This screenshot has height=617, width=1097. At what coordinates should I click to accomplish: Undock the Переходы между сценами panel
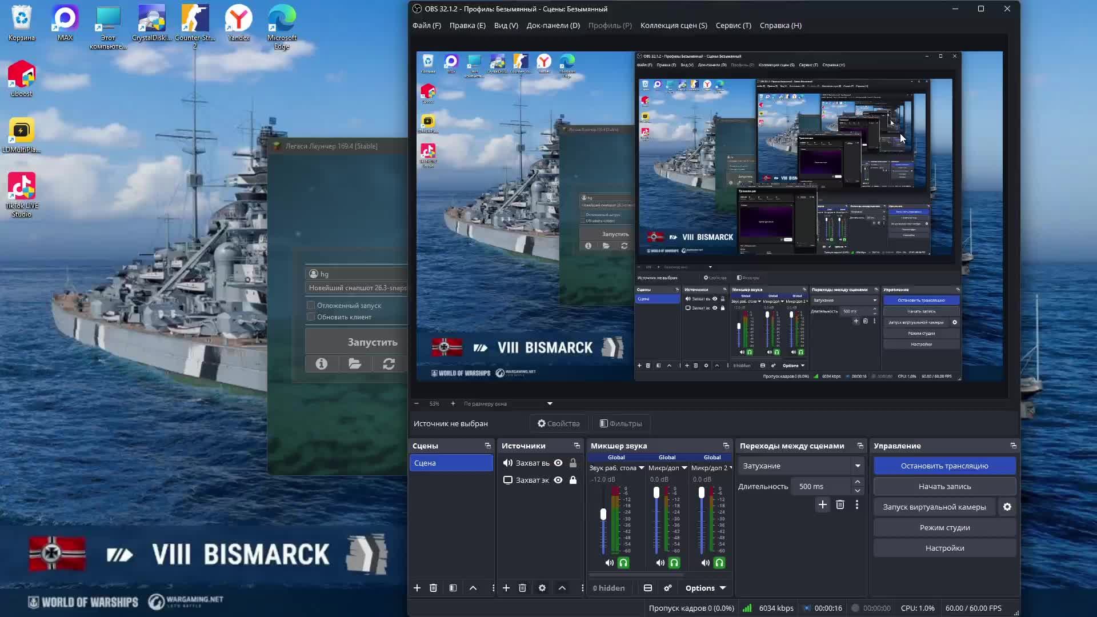click(860, 446)
